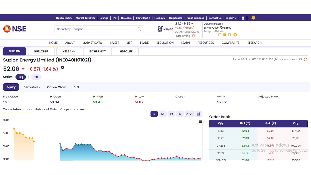The image size is (311, 175).
Task: Switch series to T0
Action: 36,77
